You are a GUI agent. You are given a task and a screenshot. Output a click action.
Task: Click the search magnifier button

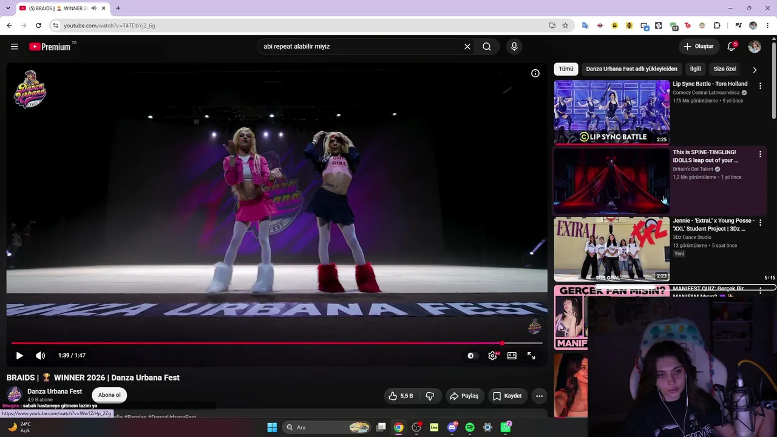487,47
